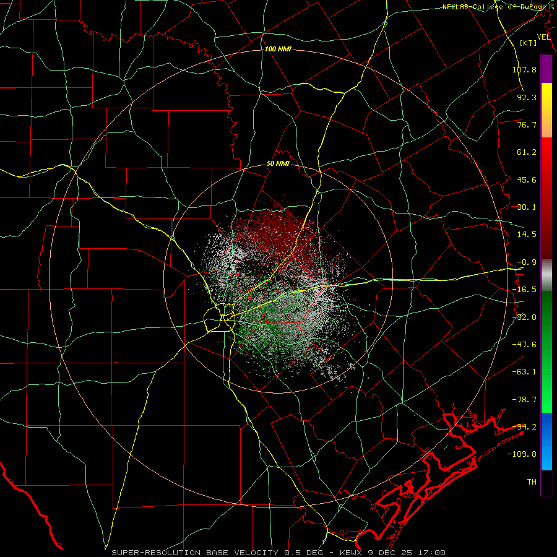This screenshot has width=557, height=557.
Task: Click the -109.8 velocity scale value
Action: click(x=522, y=454)
